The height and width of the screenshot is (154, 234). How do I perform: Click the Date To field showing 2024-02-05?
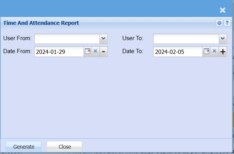(178, 52)
